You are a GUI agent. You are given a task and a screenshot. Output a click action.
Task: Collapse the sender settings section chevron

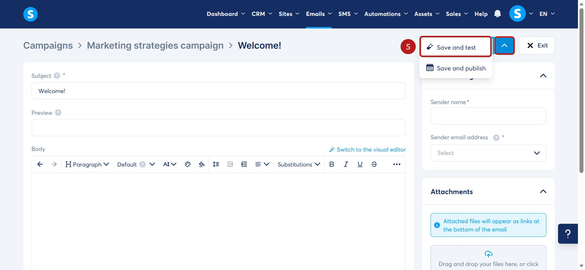(543, 76)
